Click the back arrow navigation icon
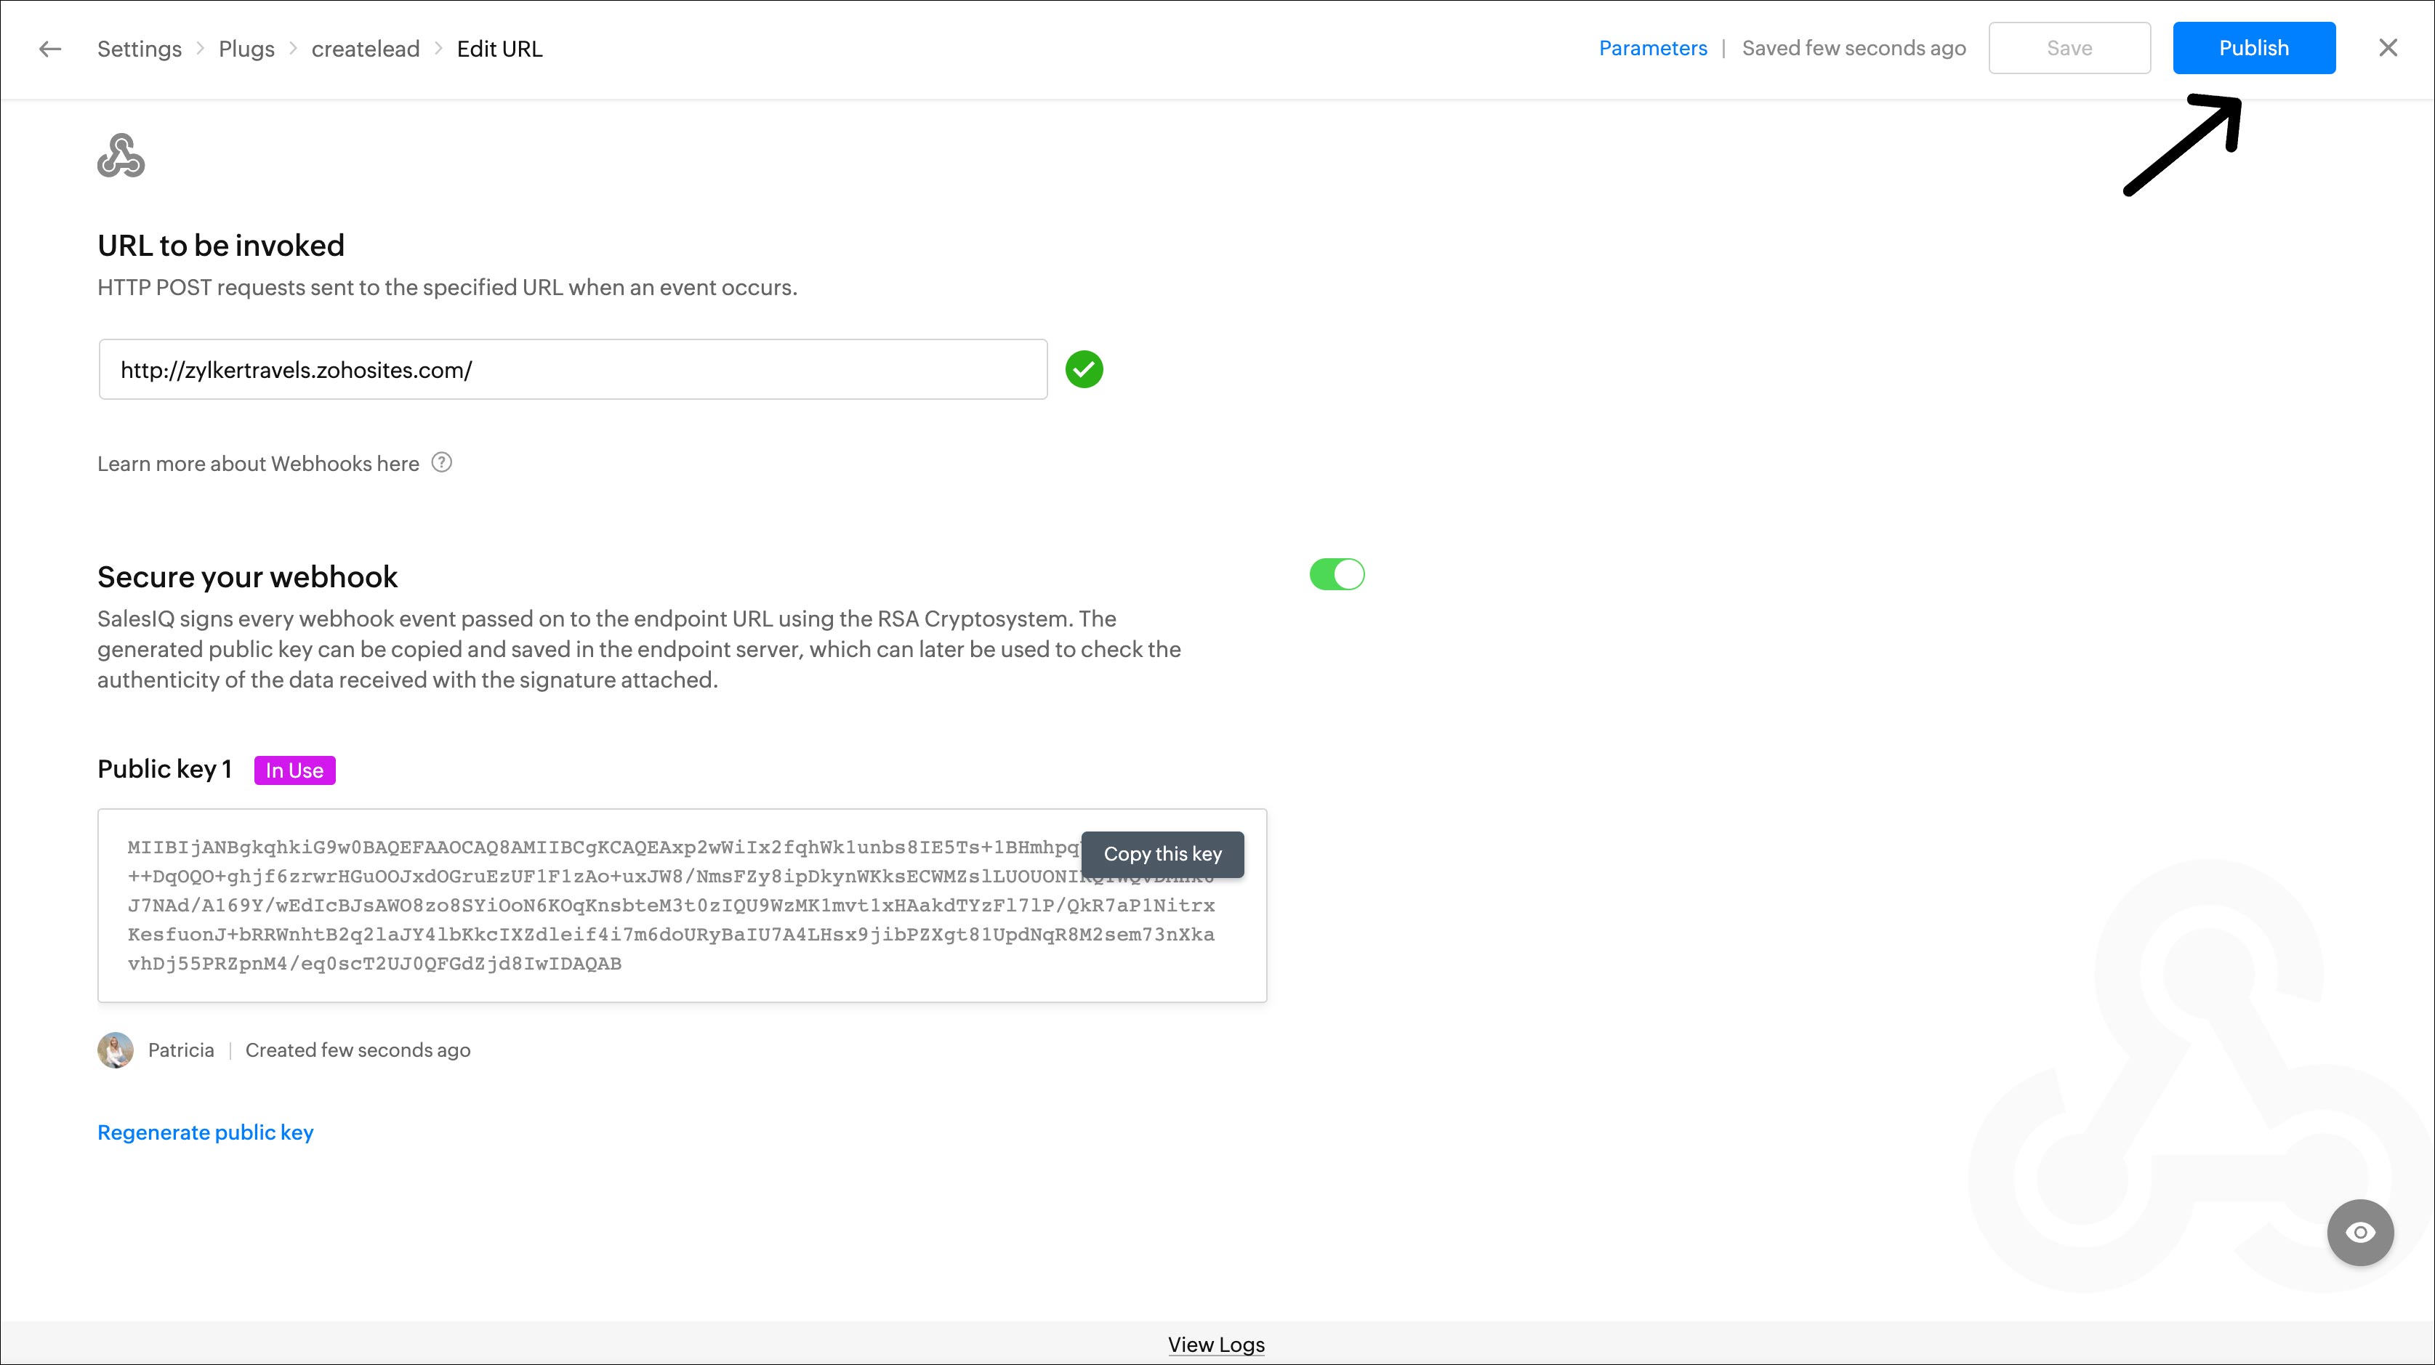Viewport: 2435px width, 1365px height. [x=50, y=47]
